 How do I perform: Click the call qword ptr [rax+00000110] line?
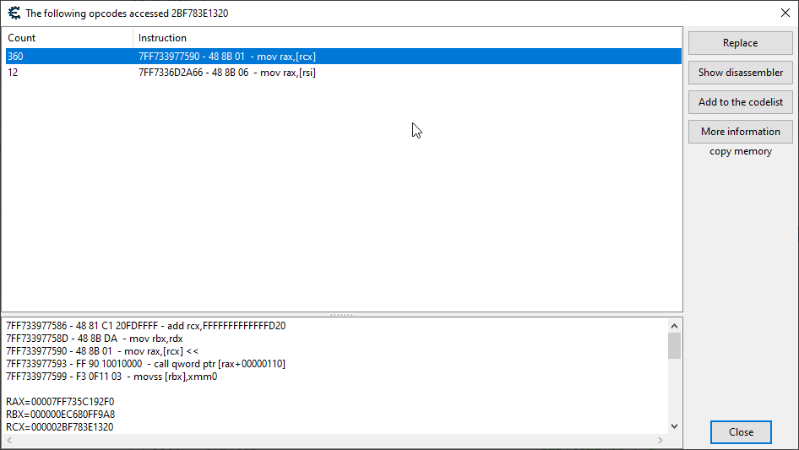145,364
